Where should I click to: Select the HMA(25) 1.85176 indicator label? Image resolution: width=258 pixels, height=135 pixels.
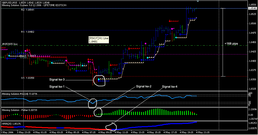pyautogui.click(x=11, y=124)
